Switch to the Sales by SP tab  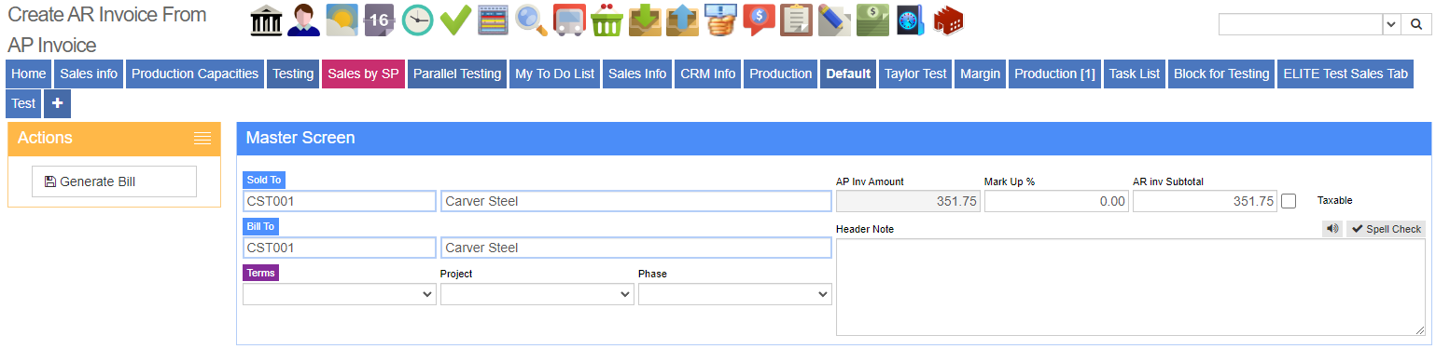tap(363, 74)
